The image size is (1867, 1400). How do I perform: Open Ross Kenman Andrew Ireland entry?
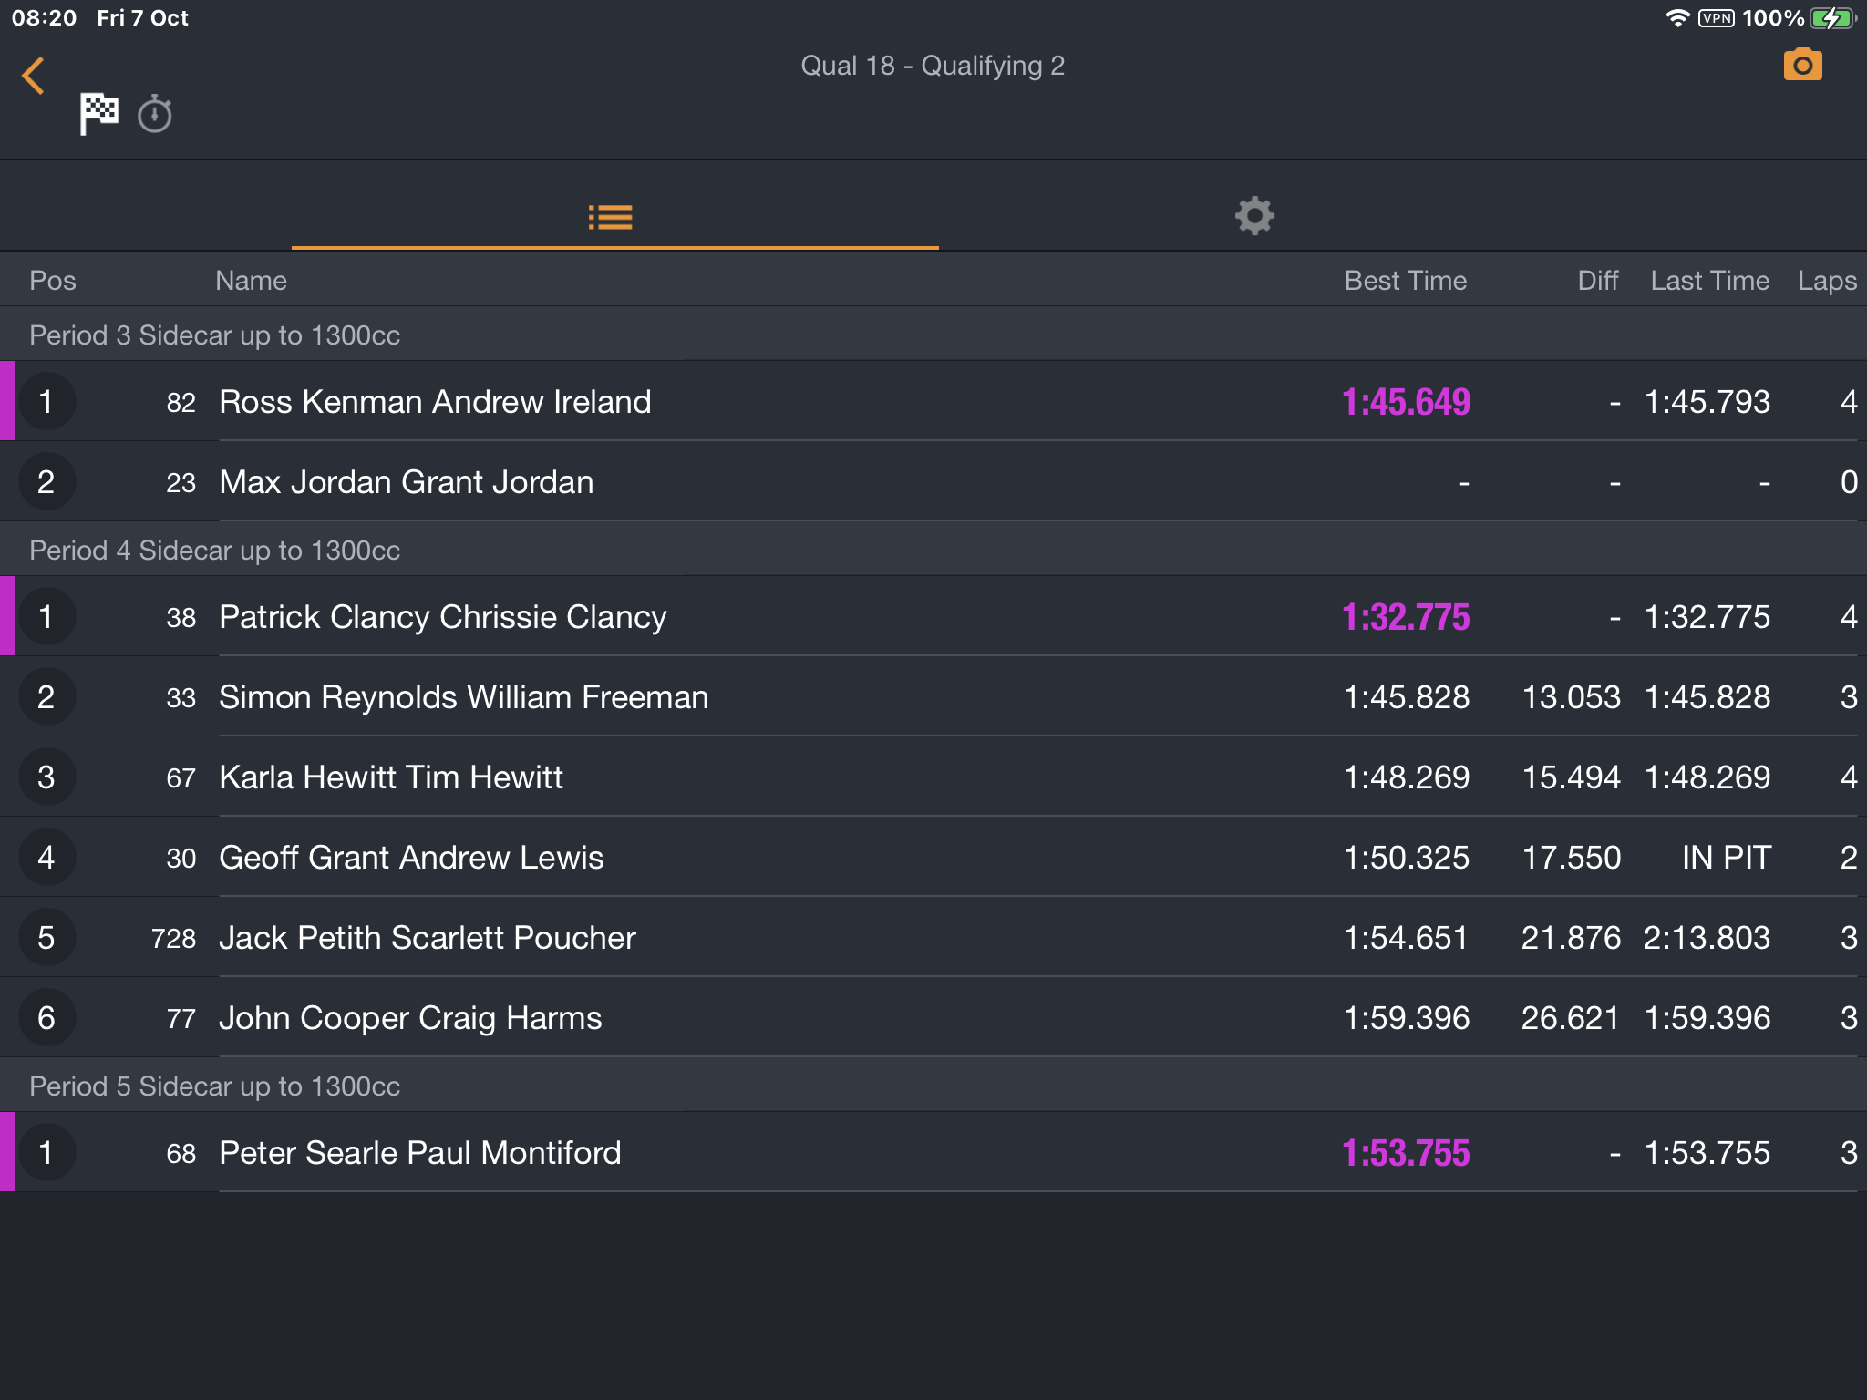[933, 401]
